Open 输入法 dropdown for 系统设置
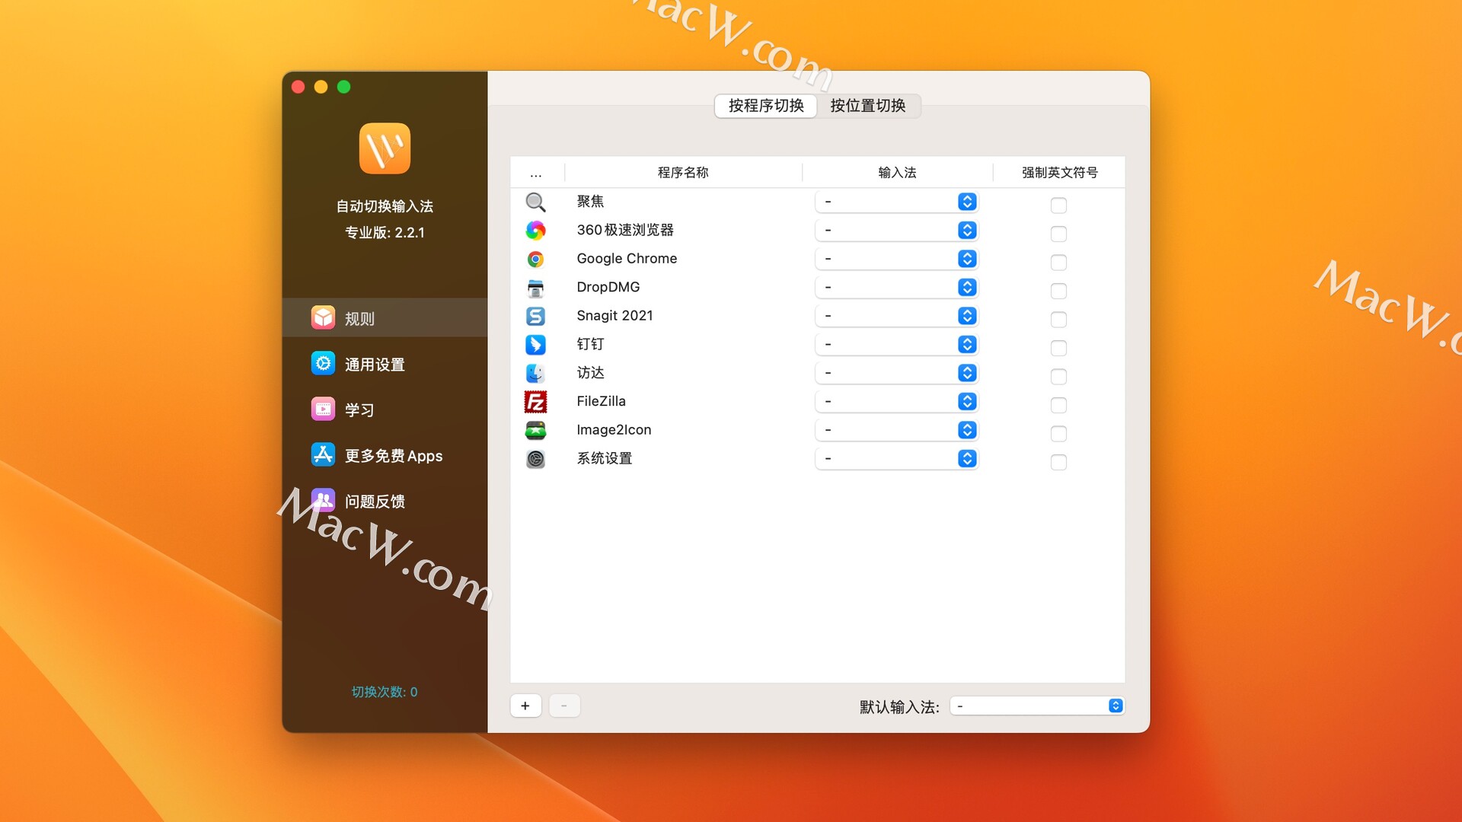The height and width of the screenshot is (822, 1462). (896, 458)
